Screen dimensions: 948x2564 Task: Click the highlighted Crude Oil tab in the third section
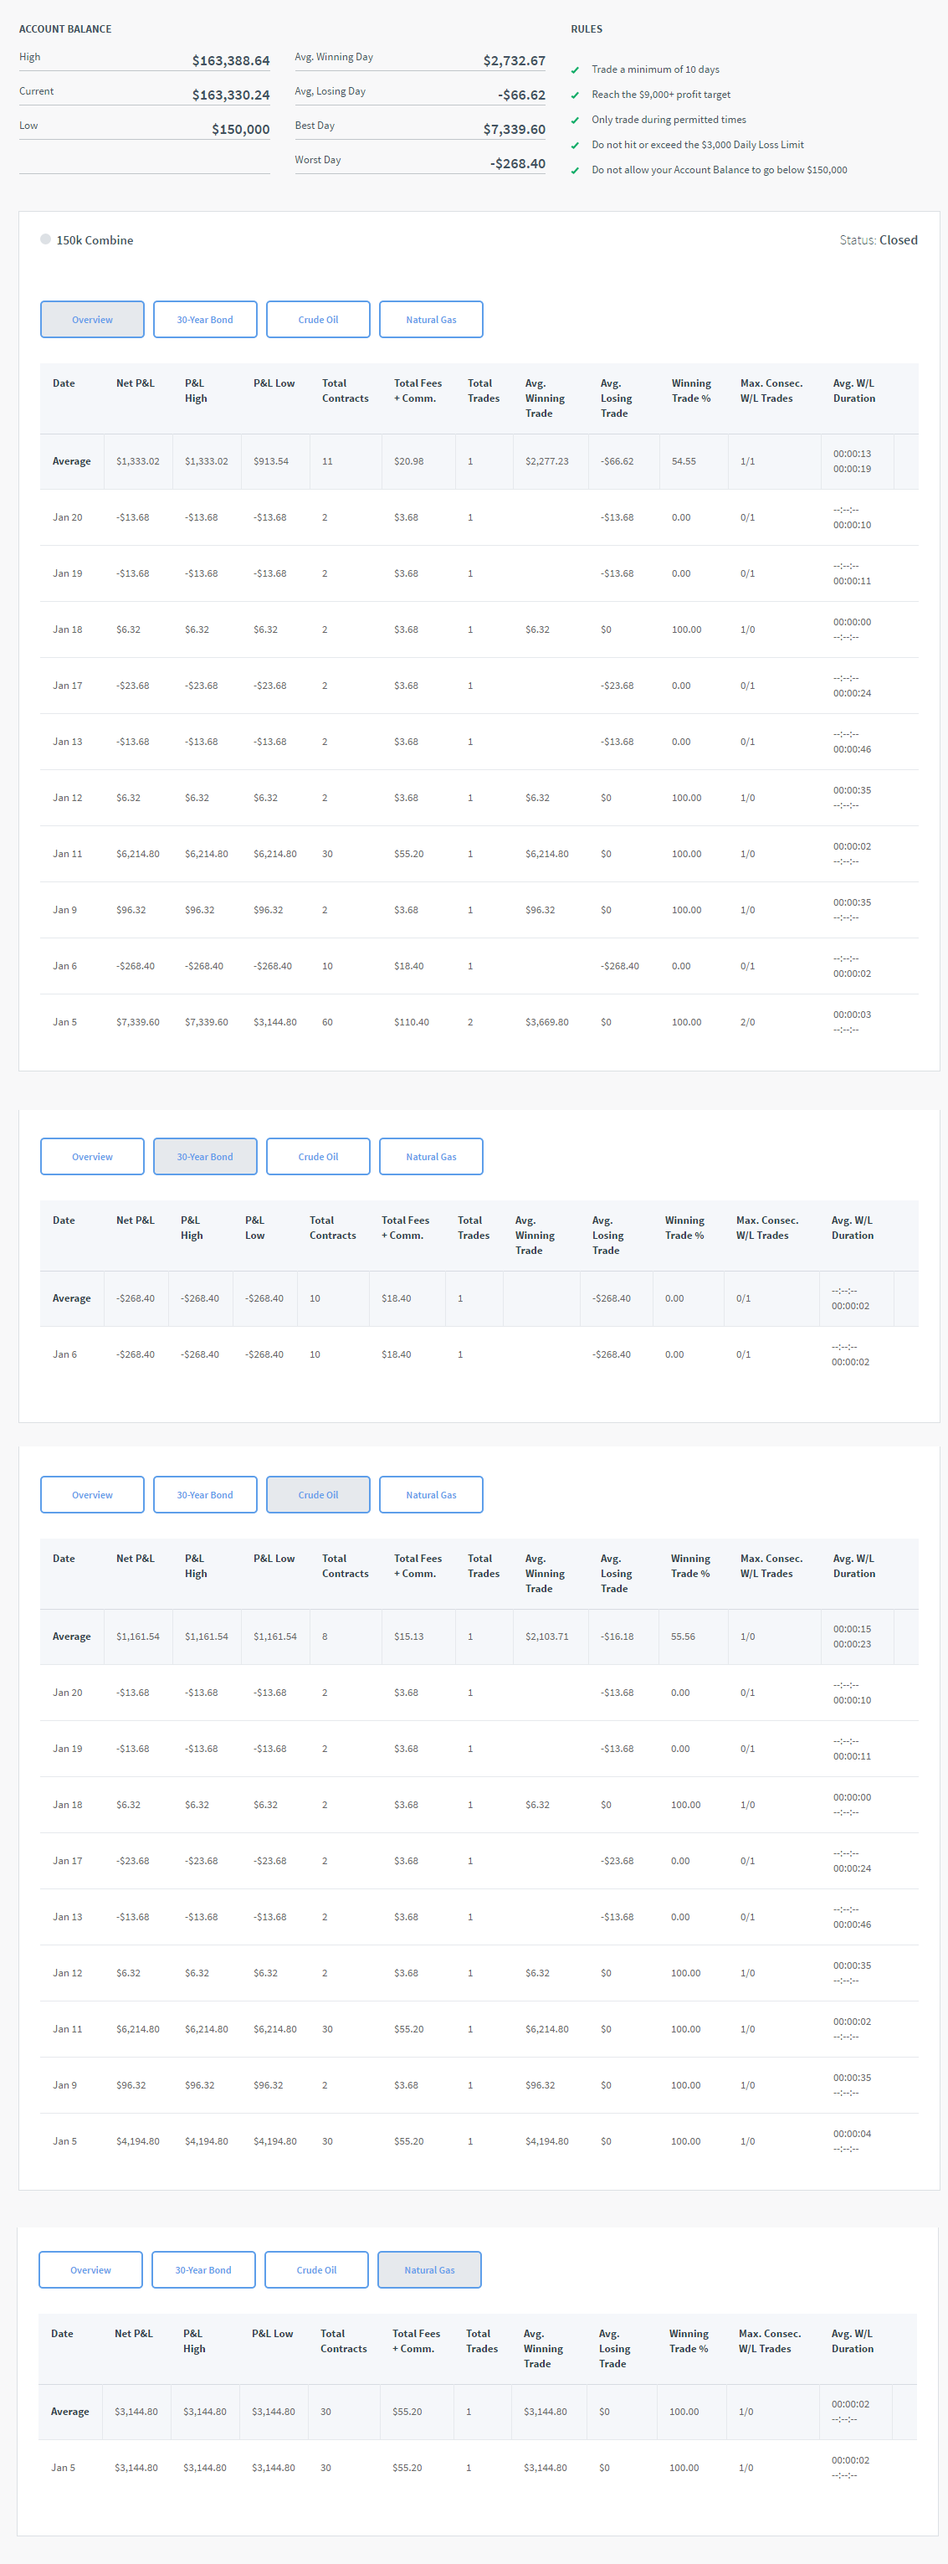click(x=318, y=1495)
